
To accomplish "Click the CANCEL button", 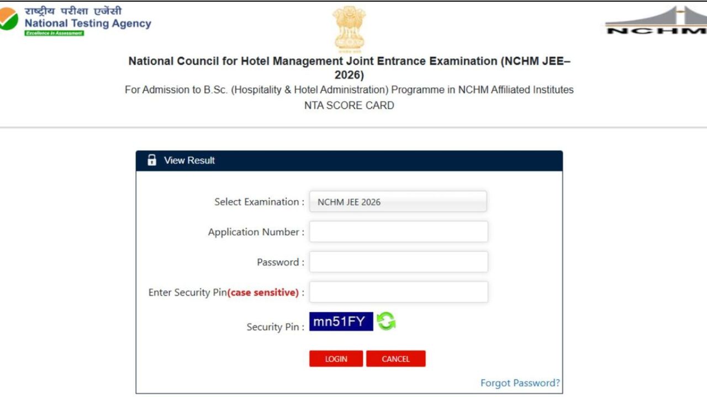I will tap(395, 359).
